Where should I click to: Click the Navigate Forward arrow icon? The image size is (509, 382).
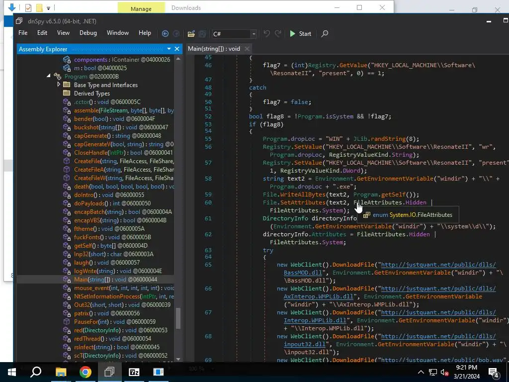tap(176, 33)
